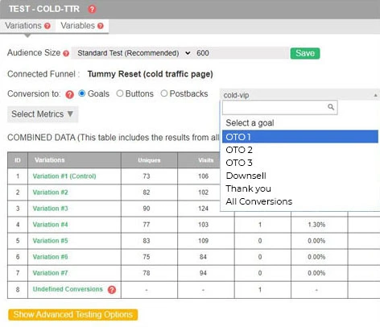This screenshot has height=327, width=380.
Task: Switch to the Variables tab
Action: [82, 26]
